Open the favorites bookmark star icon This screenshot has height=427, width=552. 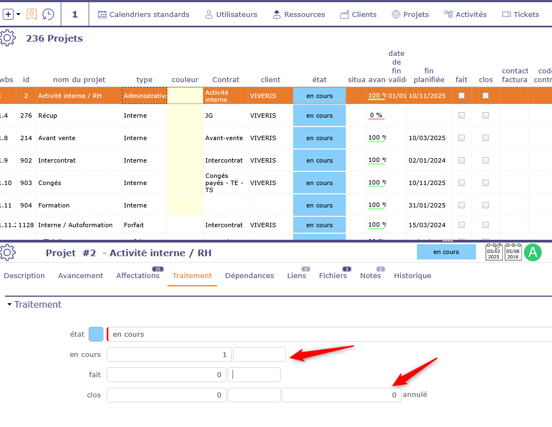(32, 14)
